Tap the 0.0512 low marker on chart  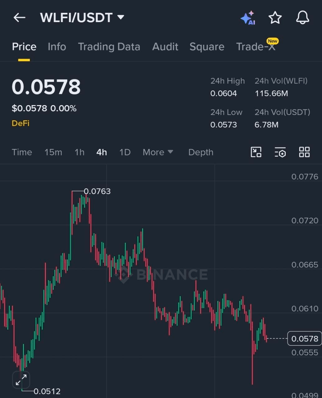coord(47,391)
